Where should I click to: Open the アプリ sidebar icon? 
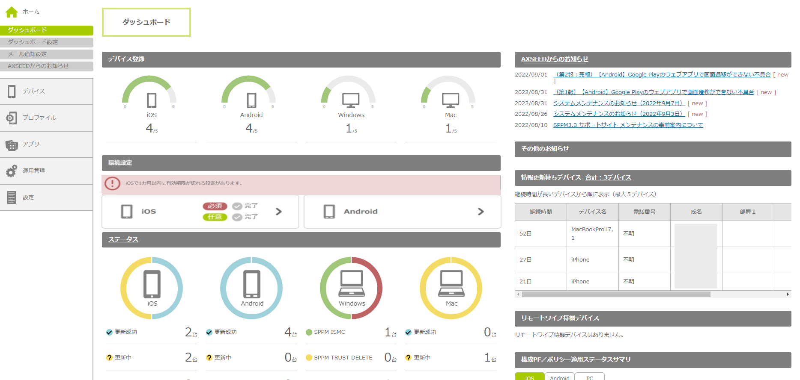tap(12, 145)
